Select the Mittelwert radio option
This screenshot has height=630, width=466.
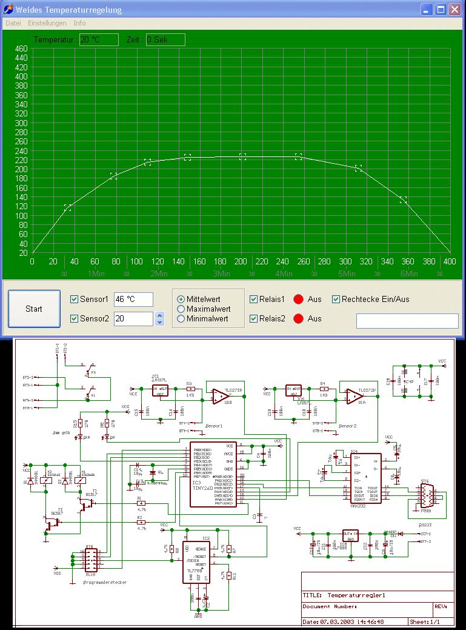click(x=181, y=299)
